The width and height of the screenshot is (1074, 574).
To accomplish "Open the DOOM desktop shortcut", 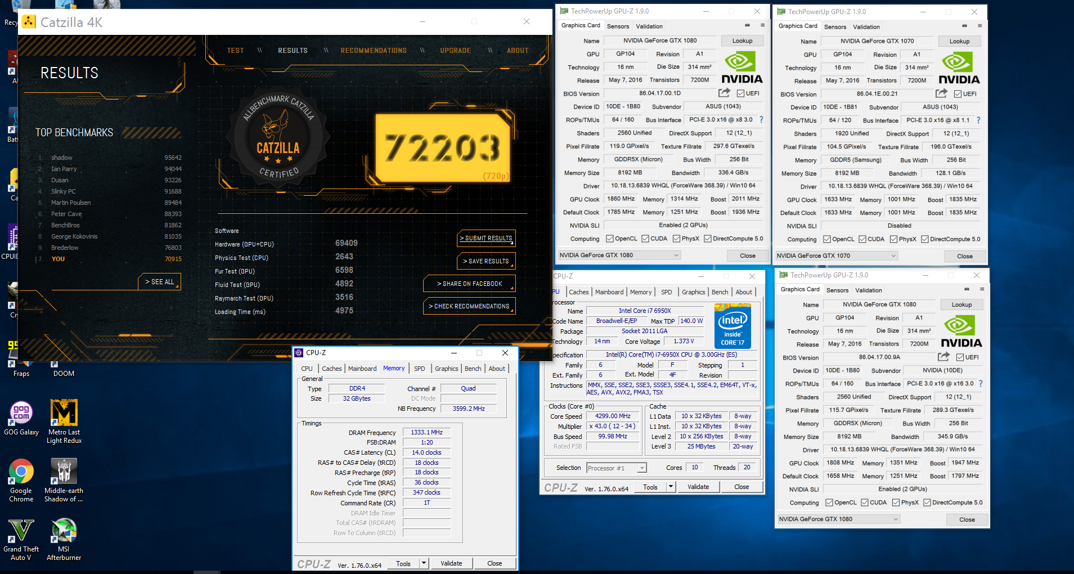I will point(64,369).
